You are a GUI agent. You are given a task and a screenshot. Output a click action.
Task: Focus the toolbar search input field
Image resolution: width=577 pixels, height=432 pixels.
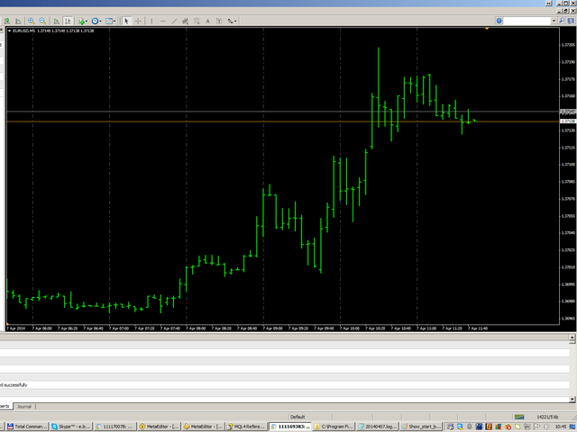527,21
